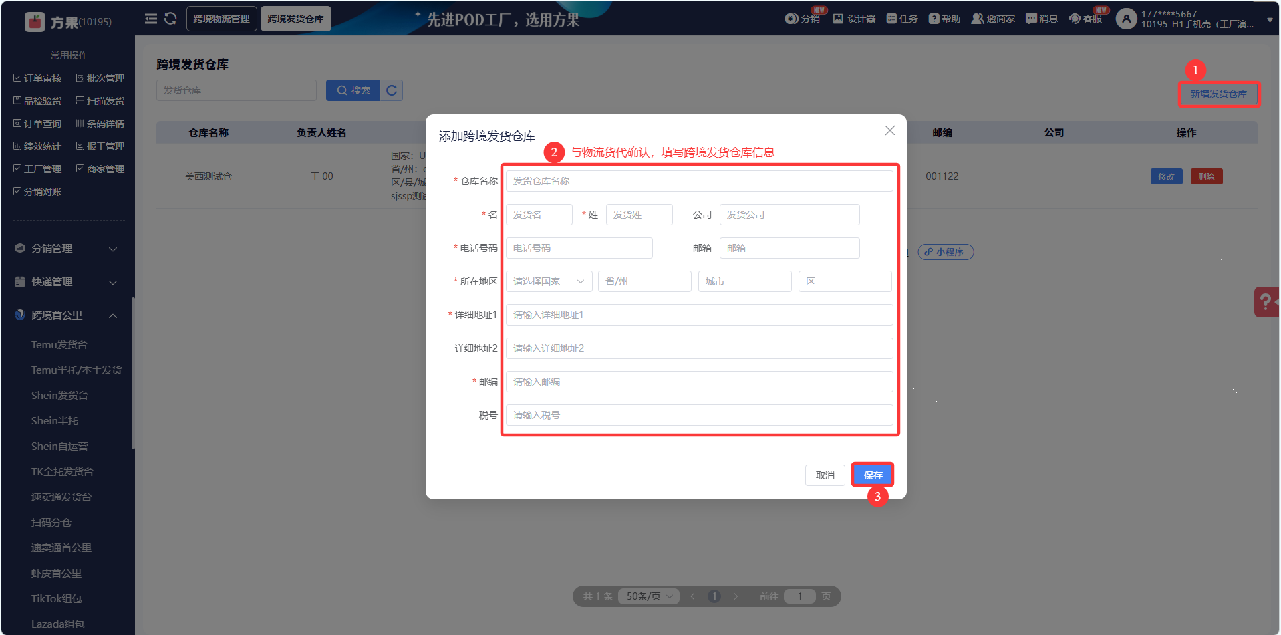Screen dimensions: 1281x635
Task: Click 修改 for 美西测试仓
Action: 1166,176
